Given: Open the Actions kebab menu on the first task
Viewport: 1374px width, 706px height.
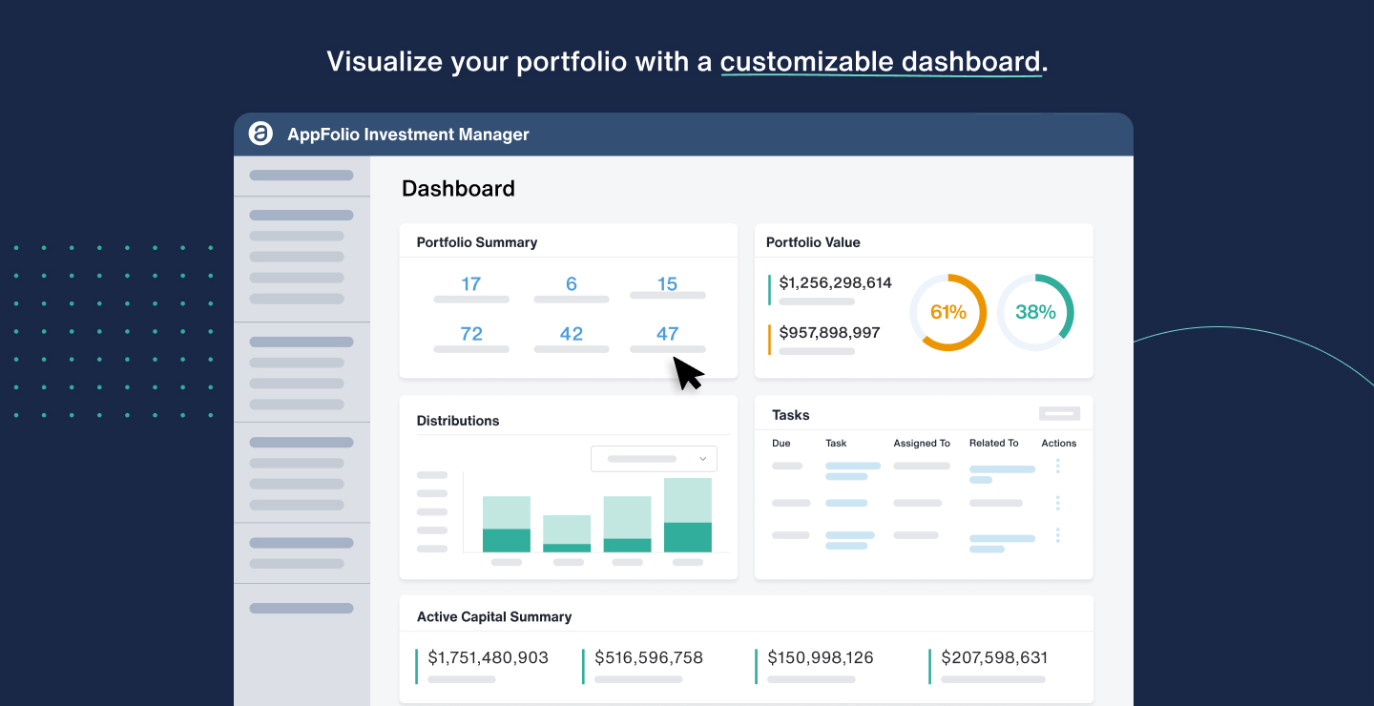Looking at the screenshot, I should click(x=1057, y=467).
